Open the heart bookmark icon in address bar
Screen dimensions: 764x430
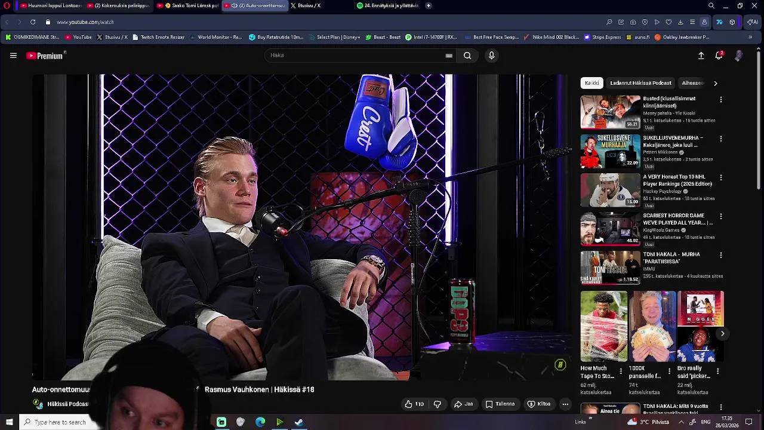pos(668,22)
